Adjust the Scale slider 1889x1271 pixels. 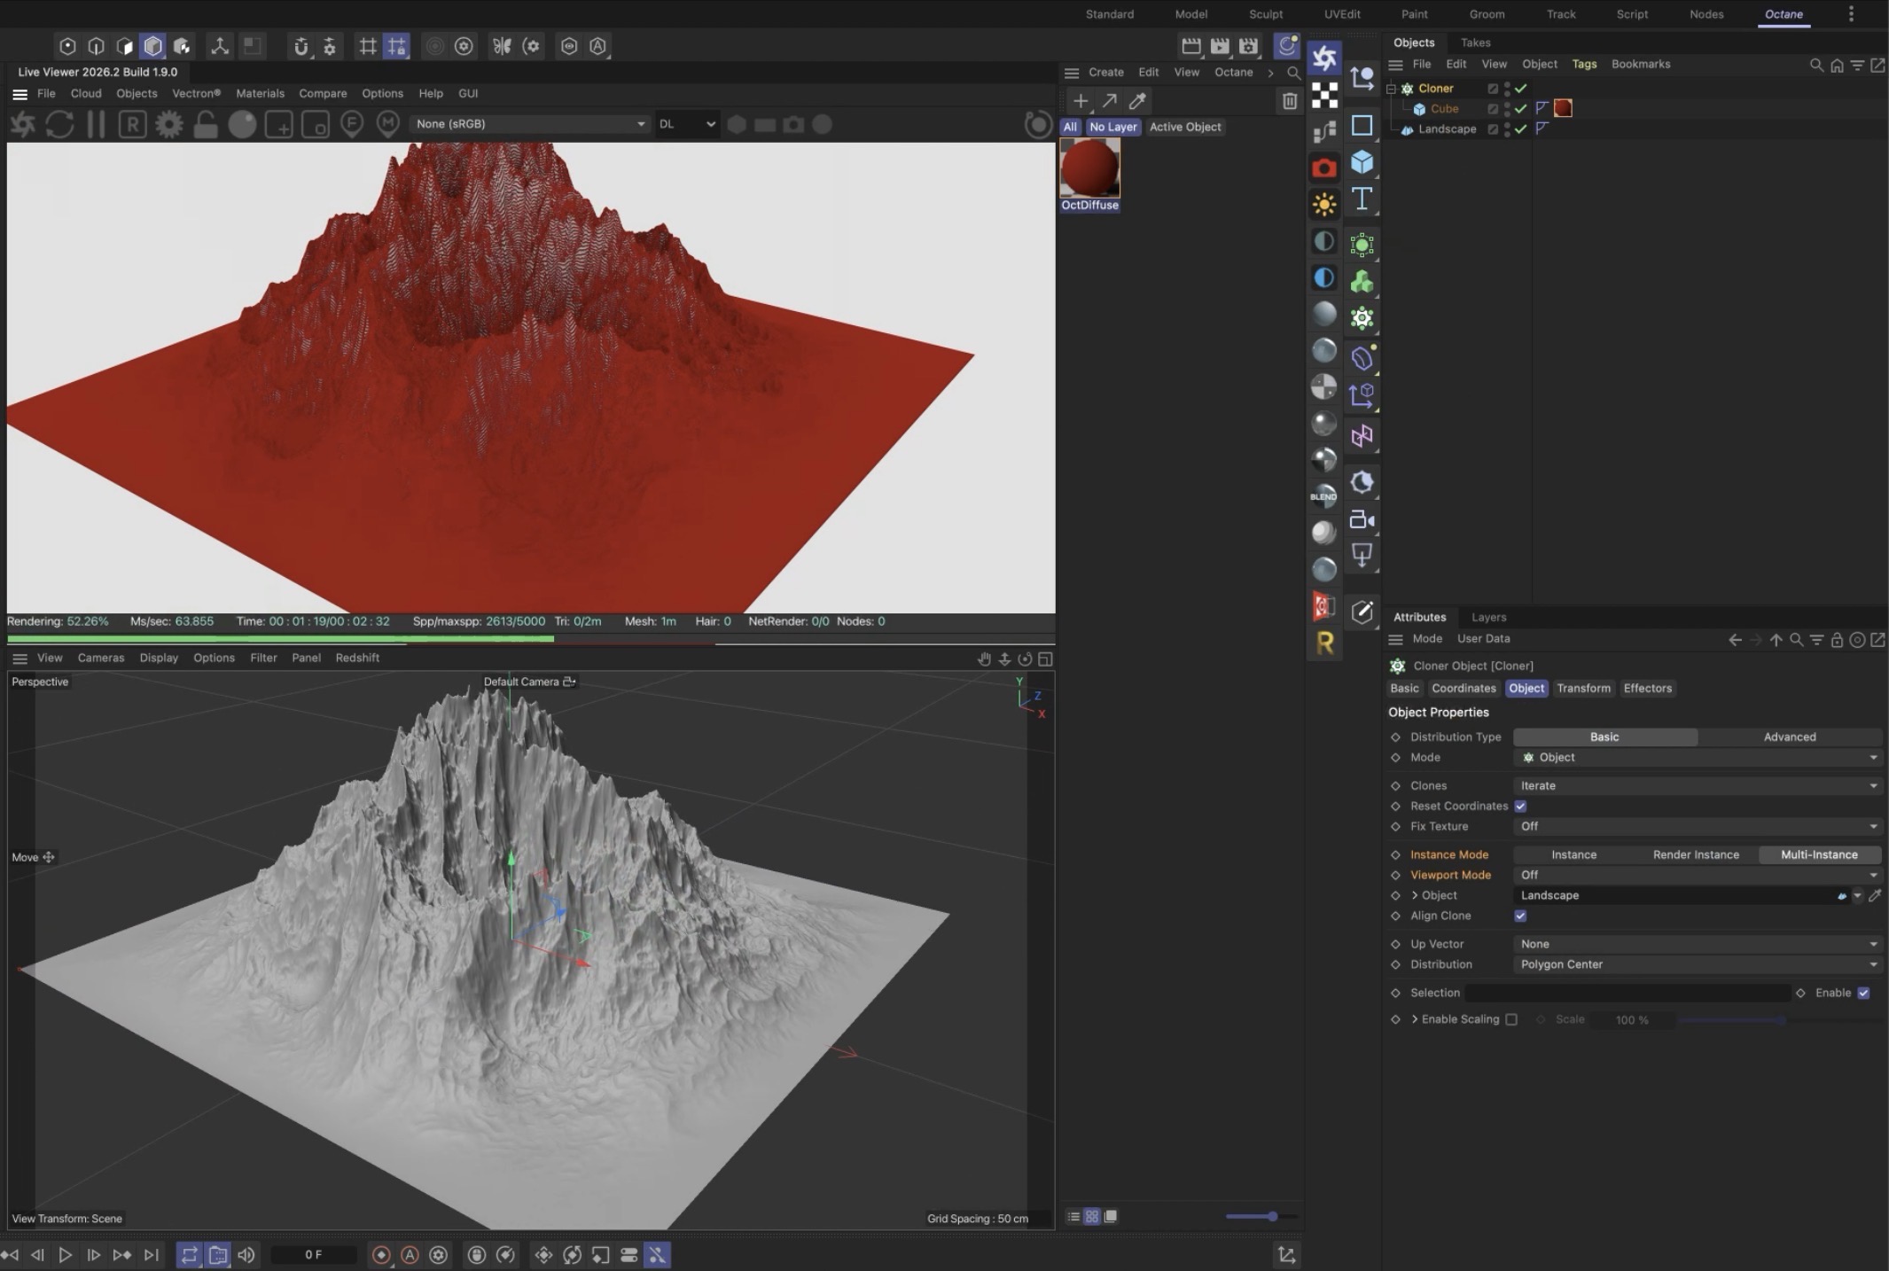1779,1019
